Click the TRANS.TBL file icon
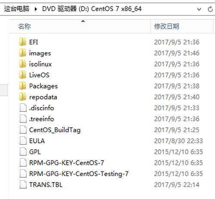Viewport: 215px width, 199px height. coord(23,185)
